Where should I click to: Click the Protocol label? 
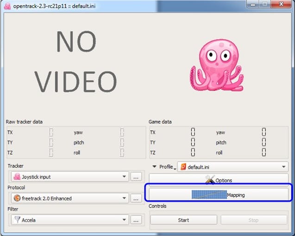point(16,187)
